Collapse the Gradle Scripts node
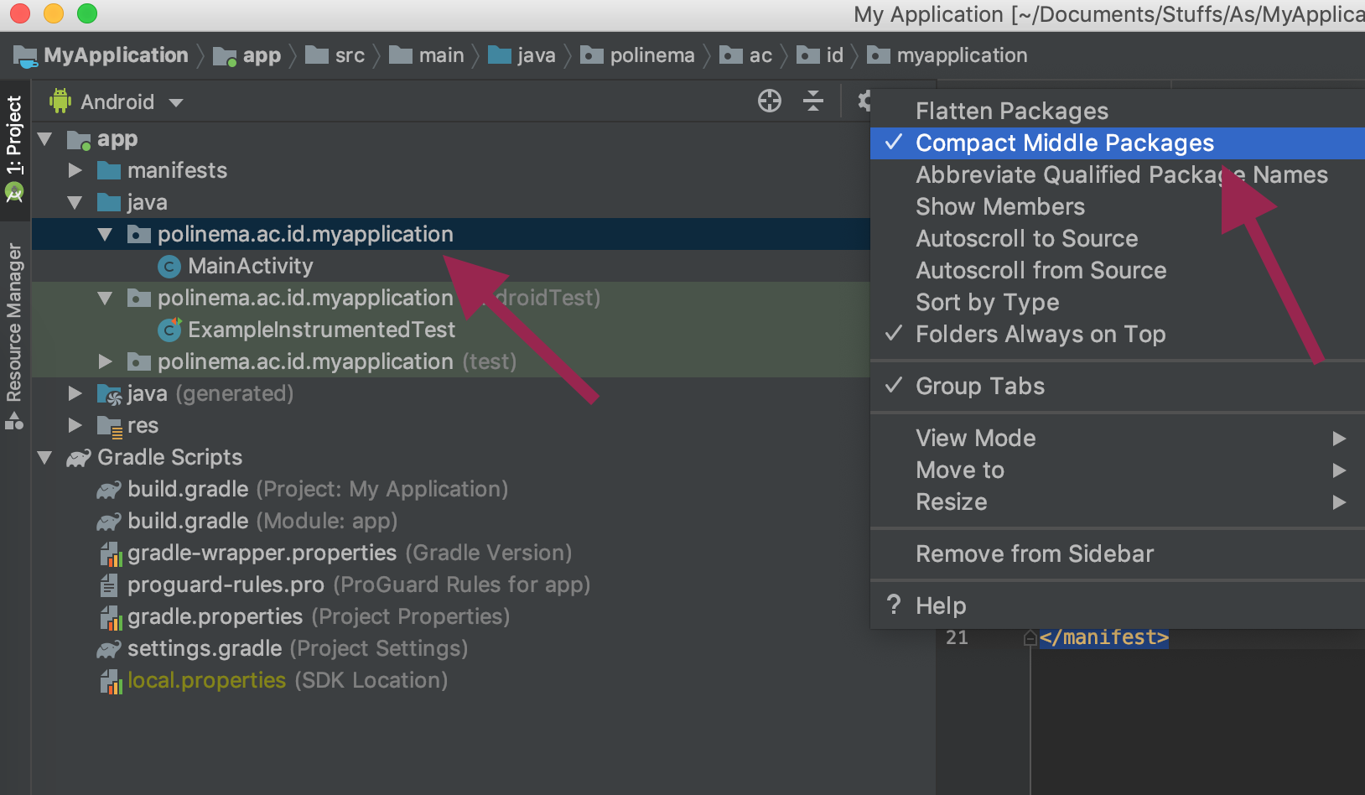The width and height of the screenshot is (1365, 795). click(x=45, y=458)
